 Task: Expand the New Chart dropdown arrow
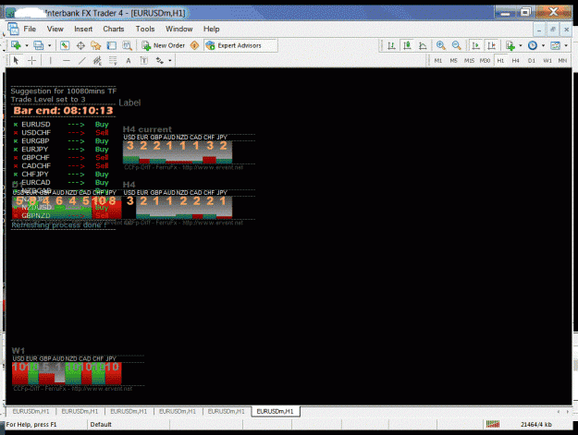click(x=27, y=45)
